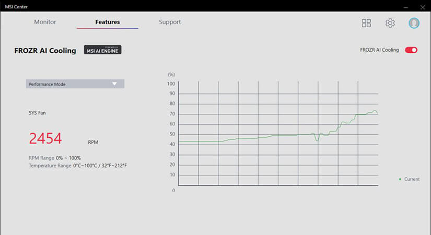The width and height of the screenshot is (431, 235).
Task: Click the green Current legend dot
Action: [x=400, y=179]
